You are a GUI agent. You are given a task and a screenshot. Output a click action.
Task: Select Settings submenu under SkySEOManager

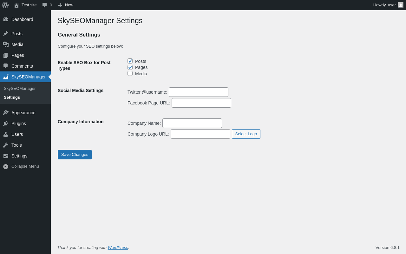(x=12, y=97)
